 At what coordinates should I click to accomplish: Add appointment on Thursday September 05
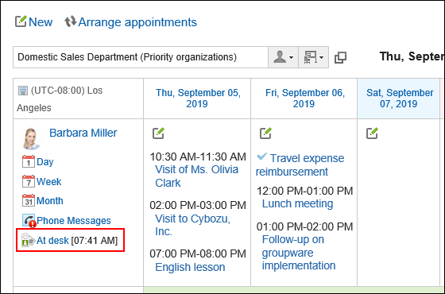click(x=158, y=133)
